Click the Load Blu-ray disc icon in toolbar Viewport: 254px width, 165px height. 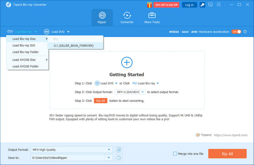[10, 31]
